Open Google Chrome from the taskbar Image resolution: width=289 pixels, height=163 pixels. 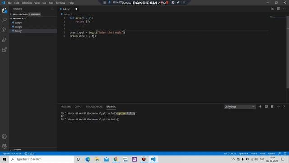point(116,159)
